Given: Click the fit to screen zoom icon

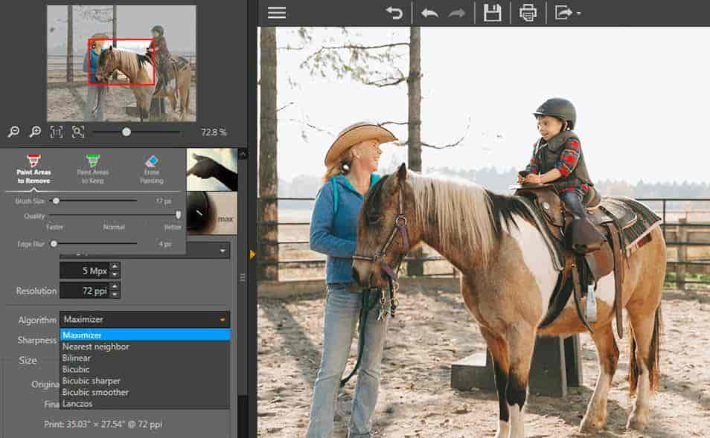Looking at the screenshot, I should pos(78,132).
